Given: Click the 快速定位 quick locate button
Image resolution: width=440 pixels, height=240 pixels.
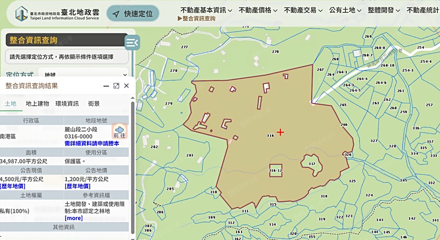Looking at the screenshot, I should pyautogui.click(x=133, y=14).
